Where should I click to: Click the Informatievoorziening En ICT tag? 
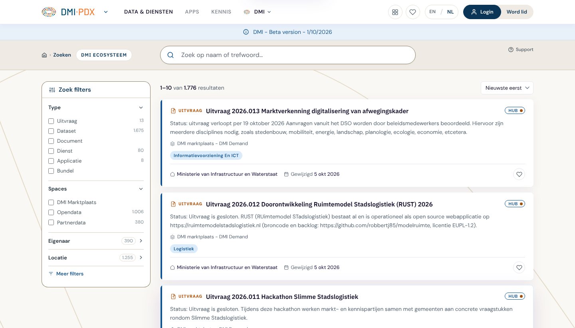click(206, 155)
